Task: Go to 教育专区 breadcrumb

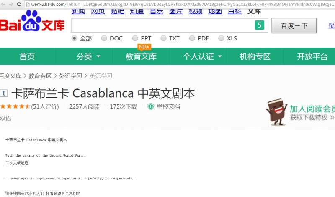Action: 40,76
